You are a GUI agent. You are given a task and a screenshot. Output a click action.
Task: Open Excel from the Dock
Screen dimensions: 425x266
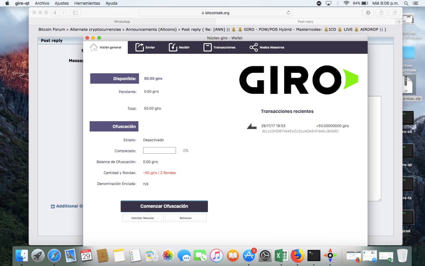[x=282, y=256]
